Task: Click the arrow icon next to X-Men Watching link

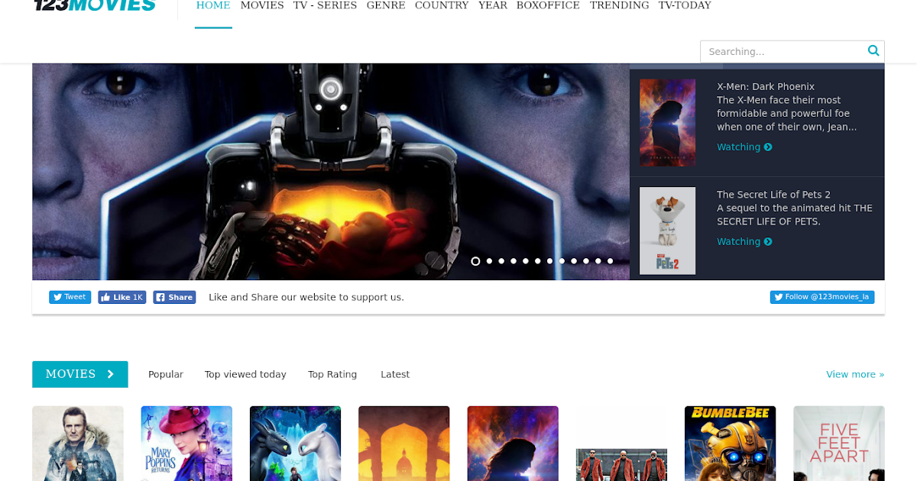Action: pyautogui.click(x=766, y=147)
